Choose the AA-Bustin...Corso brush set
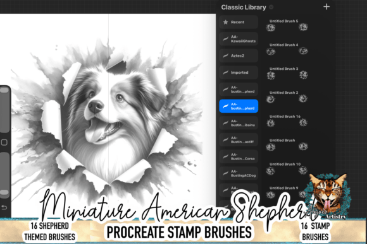This screenshot has height=244, width=367. 239,156
